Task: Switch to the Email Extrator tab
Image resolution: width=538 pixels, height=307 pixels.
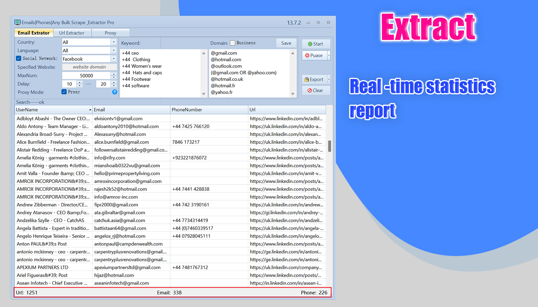Action: point(34,33)
